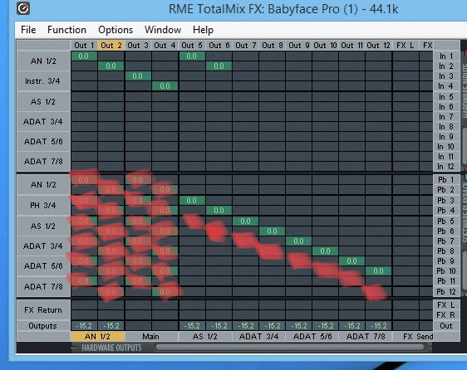Click the horizontal scrollbar under Hardware Outputs
Screen dimensions: 467x370
(x=291, y=347)
